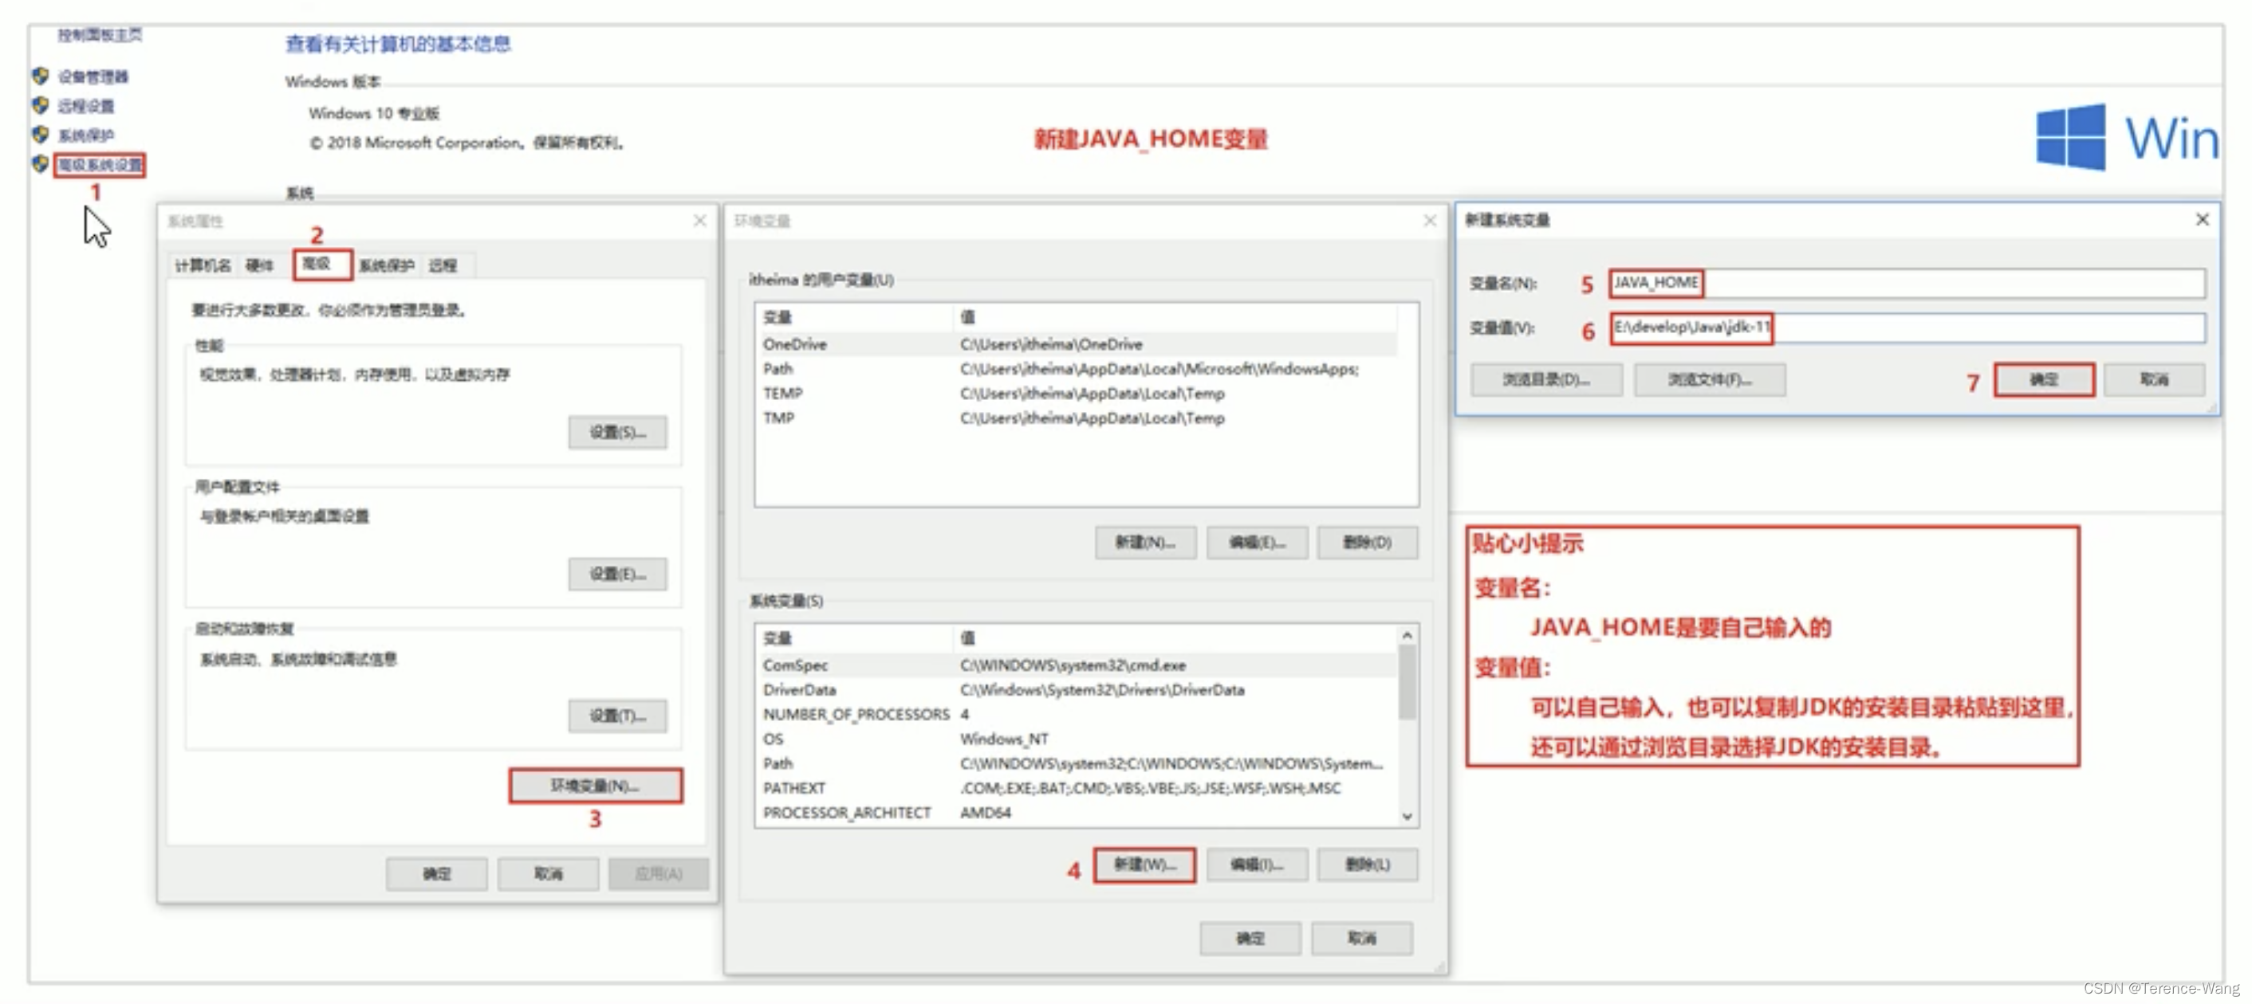Select PATHEXT row in system variables

click(1077, 787)
